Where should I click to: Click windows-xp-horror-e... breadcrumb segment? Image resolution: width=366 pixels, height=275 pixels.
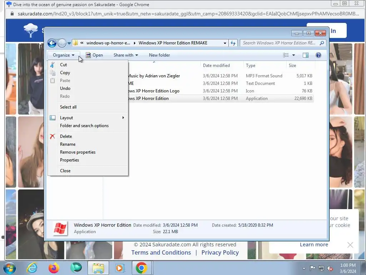tap(108, 43)
